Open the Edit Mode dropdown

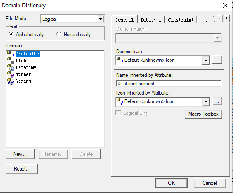100,19
